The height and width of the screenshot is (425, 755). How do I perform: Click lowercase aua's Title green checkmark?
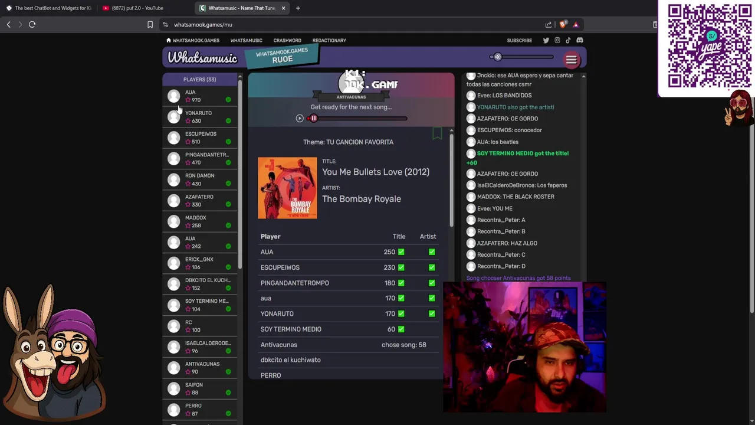click(401, 298)
